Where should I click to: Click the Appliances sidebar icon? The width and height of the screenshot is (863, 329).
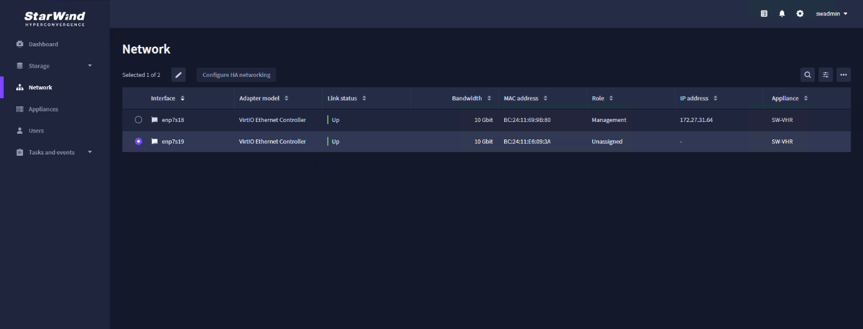pyautogui.click(x=20, y=109)
